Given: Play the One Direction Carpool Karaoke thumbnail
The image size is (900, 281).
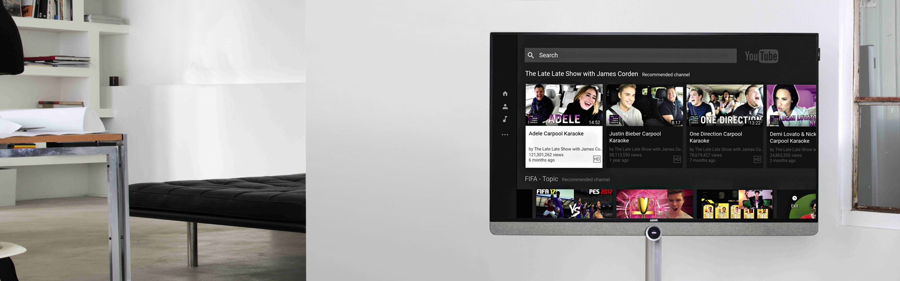Looking at the screenshot, I should click(x=724, y=105).
